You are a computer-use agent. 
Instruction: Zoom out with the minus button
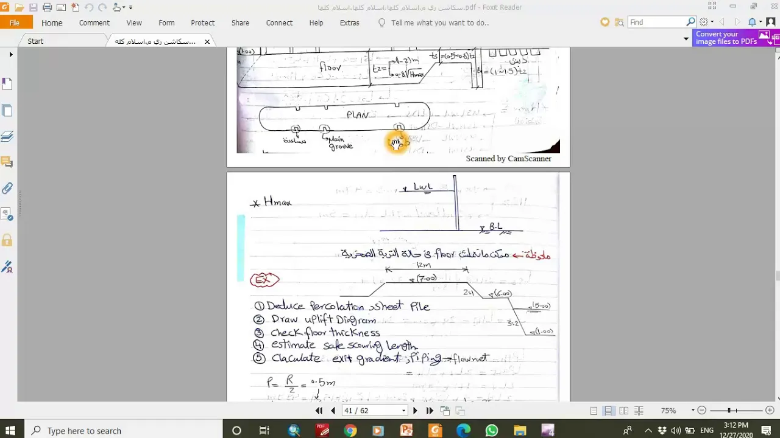tap(701, 411)
